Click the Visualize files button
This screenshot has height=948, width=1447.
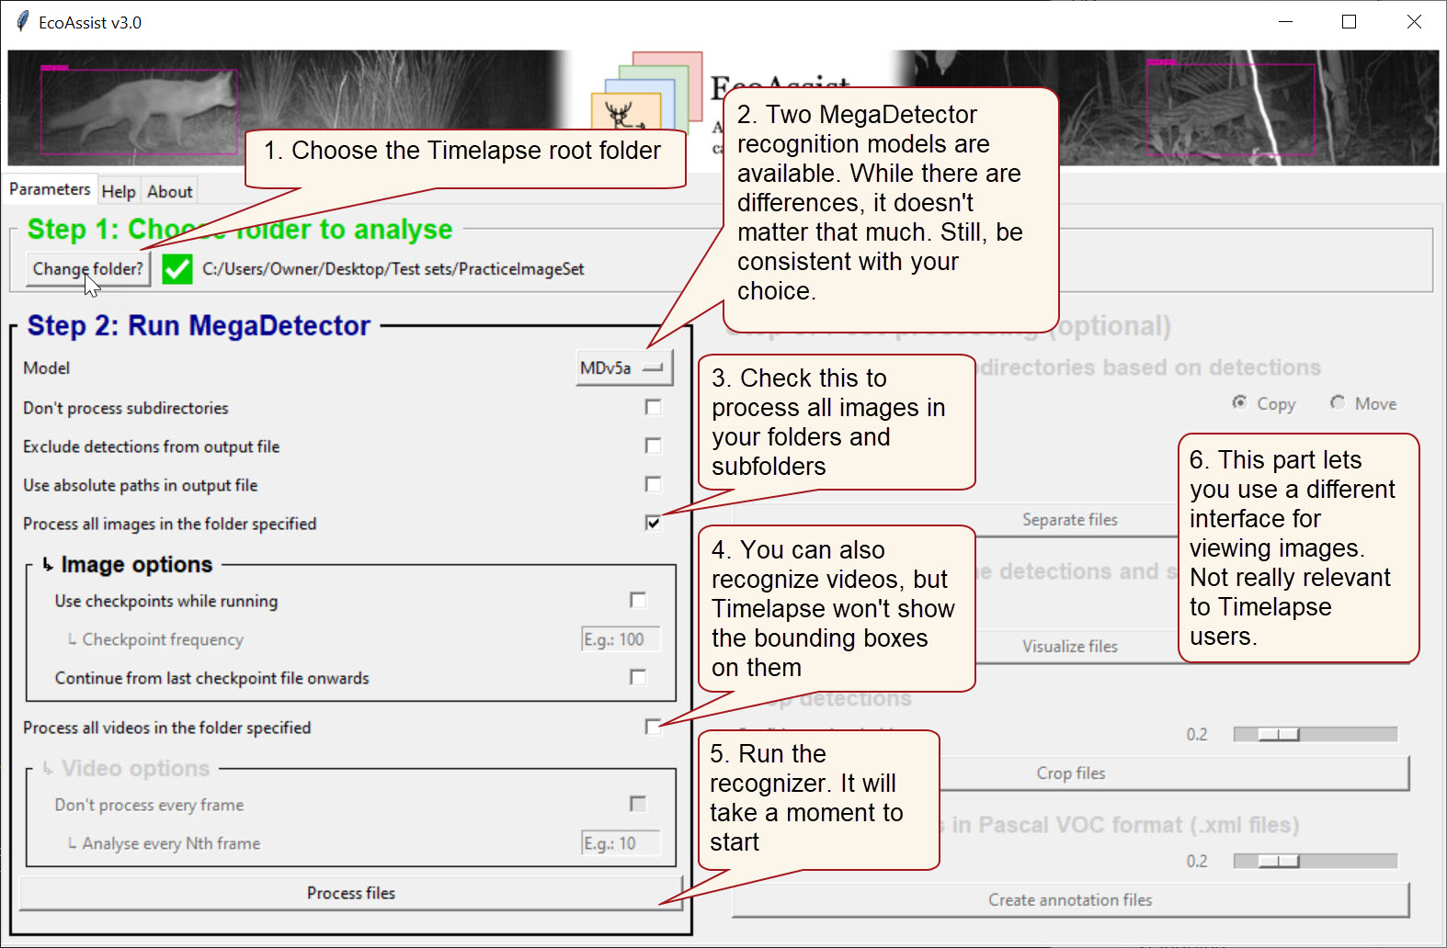pos(1070,647)
